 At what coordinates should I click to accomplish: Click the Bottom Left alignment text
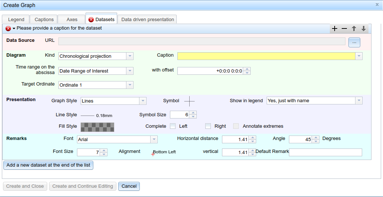(164, 152)
